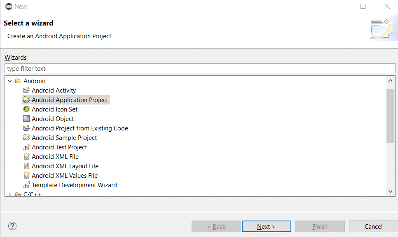Click the Android Object icon

pyautogui.click(x=26, y=118)
